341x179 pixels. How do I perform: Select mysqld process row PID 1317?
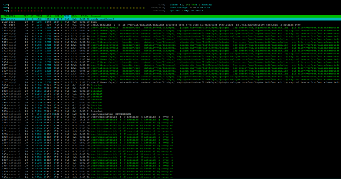[170, 36]
